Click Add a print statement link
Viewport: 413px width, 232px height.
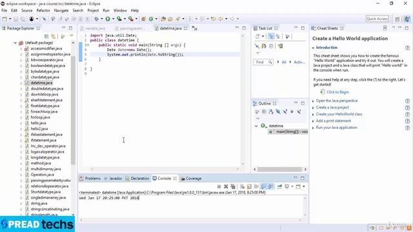tap(334, 121)
